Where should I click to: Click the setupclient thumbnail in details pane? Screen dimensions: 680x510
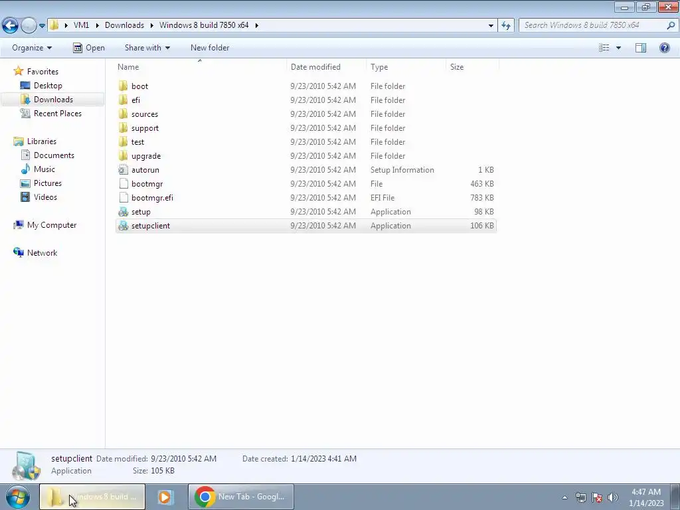pos(27,466)
